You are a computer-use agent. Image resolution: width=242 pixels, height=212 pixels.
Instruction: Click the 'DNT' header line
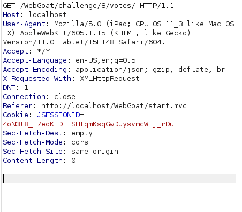(16, 88)
